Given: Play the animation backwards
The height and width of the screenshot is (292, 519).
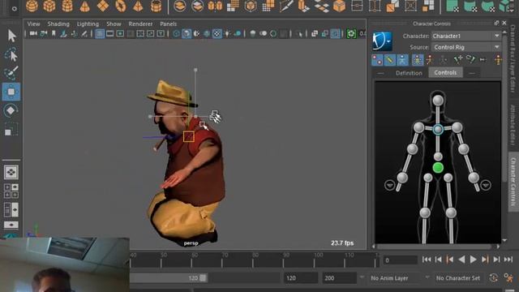Looking at the screenshot, I should pyautogui.click(x=461, y=260).
